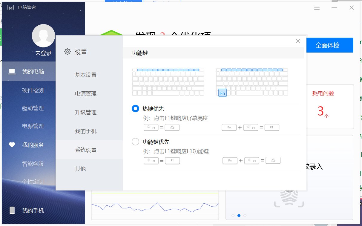Click the phone icon next to 我的手机
This screenshot has height=226, width=362.
tap(12, 210)
